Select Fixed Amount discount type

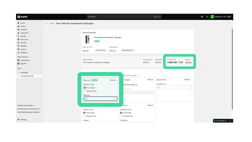click(85, 91)
